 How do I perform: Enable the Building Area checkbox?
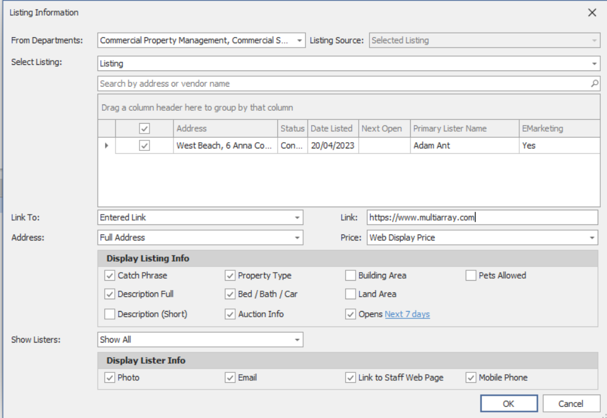[x=350, y=275]
